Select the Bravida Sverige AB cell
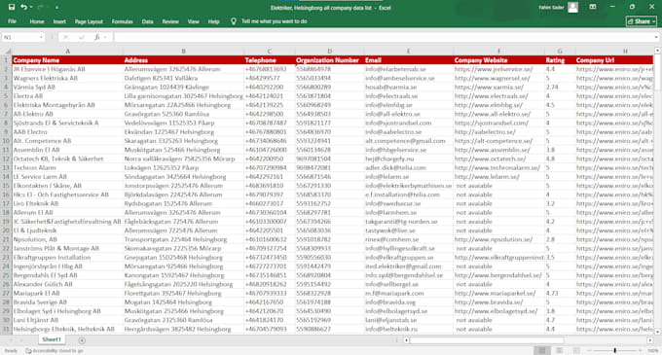This screenshot has width=662, height=355. pos(67,302)
